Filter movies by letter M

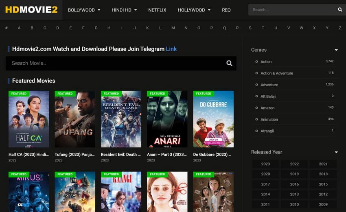[173, 28]
